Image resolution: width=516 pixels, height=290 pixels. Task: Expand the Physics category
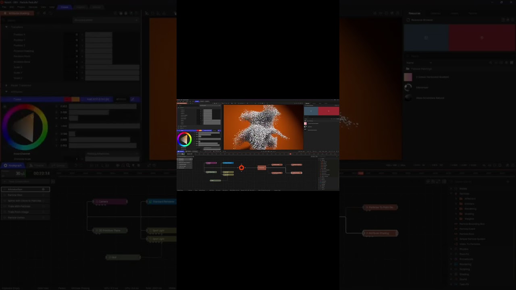point(451,249)
